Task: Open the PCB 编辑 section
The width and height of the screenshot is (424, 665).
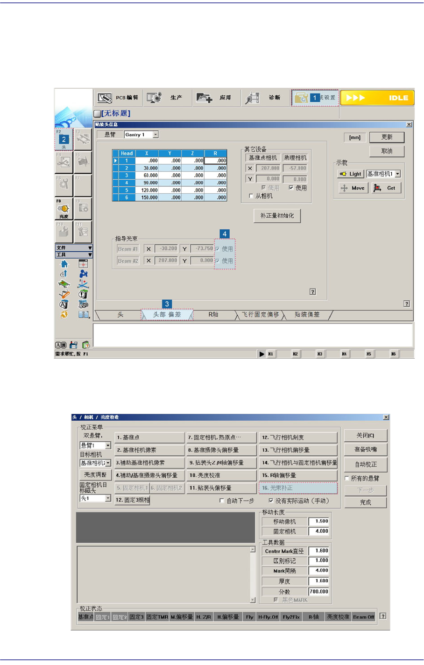Action: pos(118,98)
